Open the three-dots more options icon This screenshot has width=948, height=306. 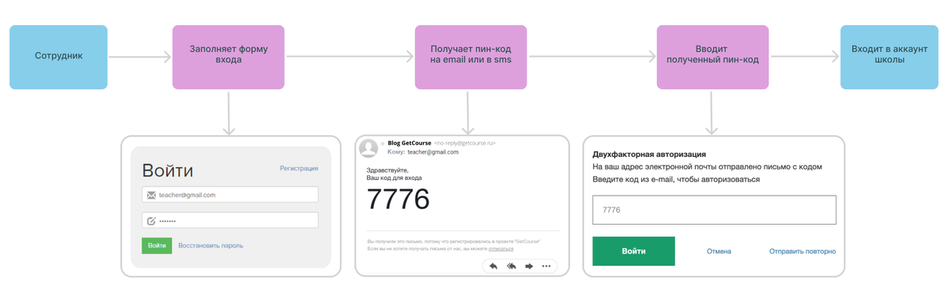tap(546, 266)
